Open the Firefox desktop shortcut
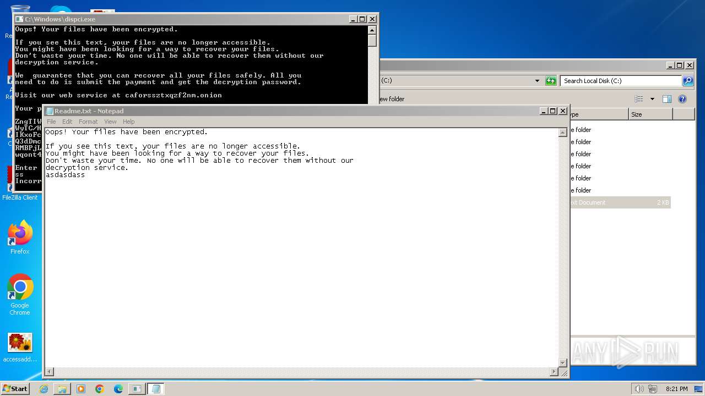This screenshot has width=705, height=396. pos(20,238)
